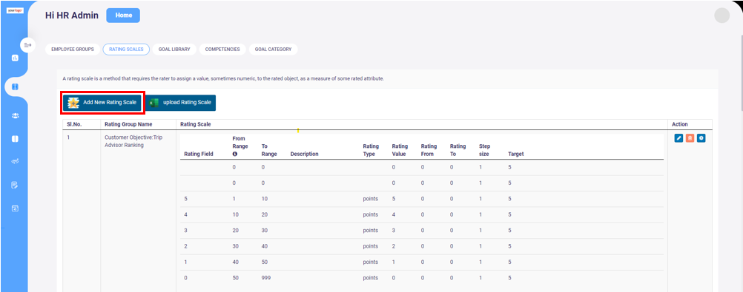Open the bar chart dashboard icon in sidebar
Image resolution: width=743 pixels, height=292 pixels.
point(15,58)
